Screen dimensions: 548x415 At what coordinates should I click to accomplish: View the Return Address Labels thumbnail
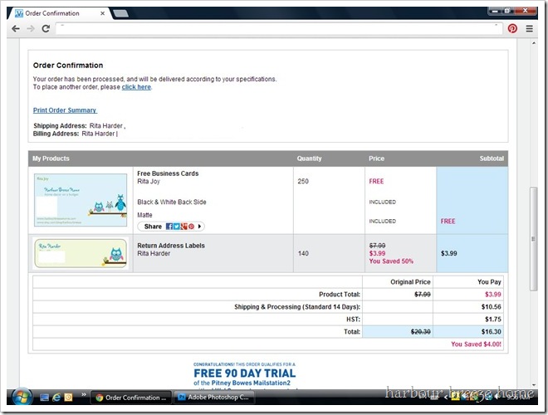(x=81, y=254)
